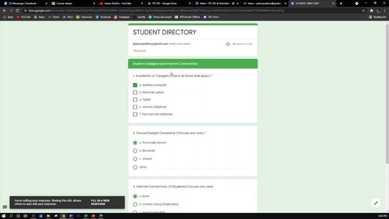Open Cortana from the taskbar
Screen dimensions: 389x219
click(x=18, y=216)
